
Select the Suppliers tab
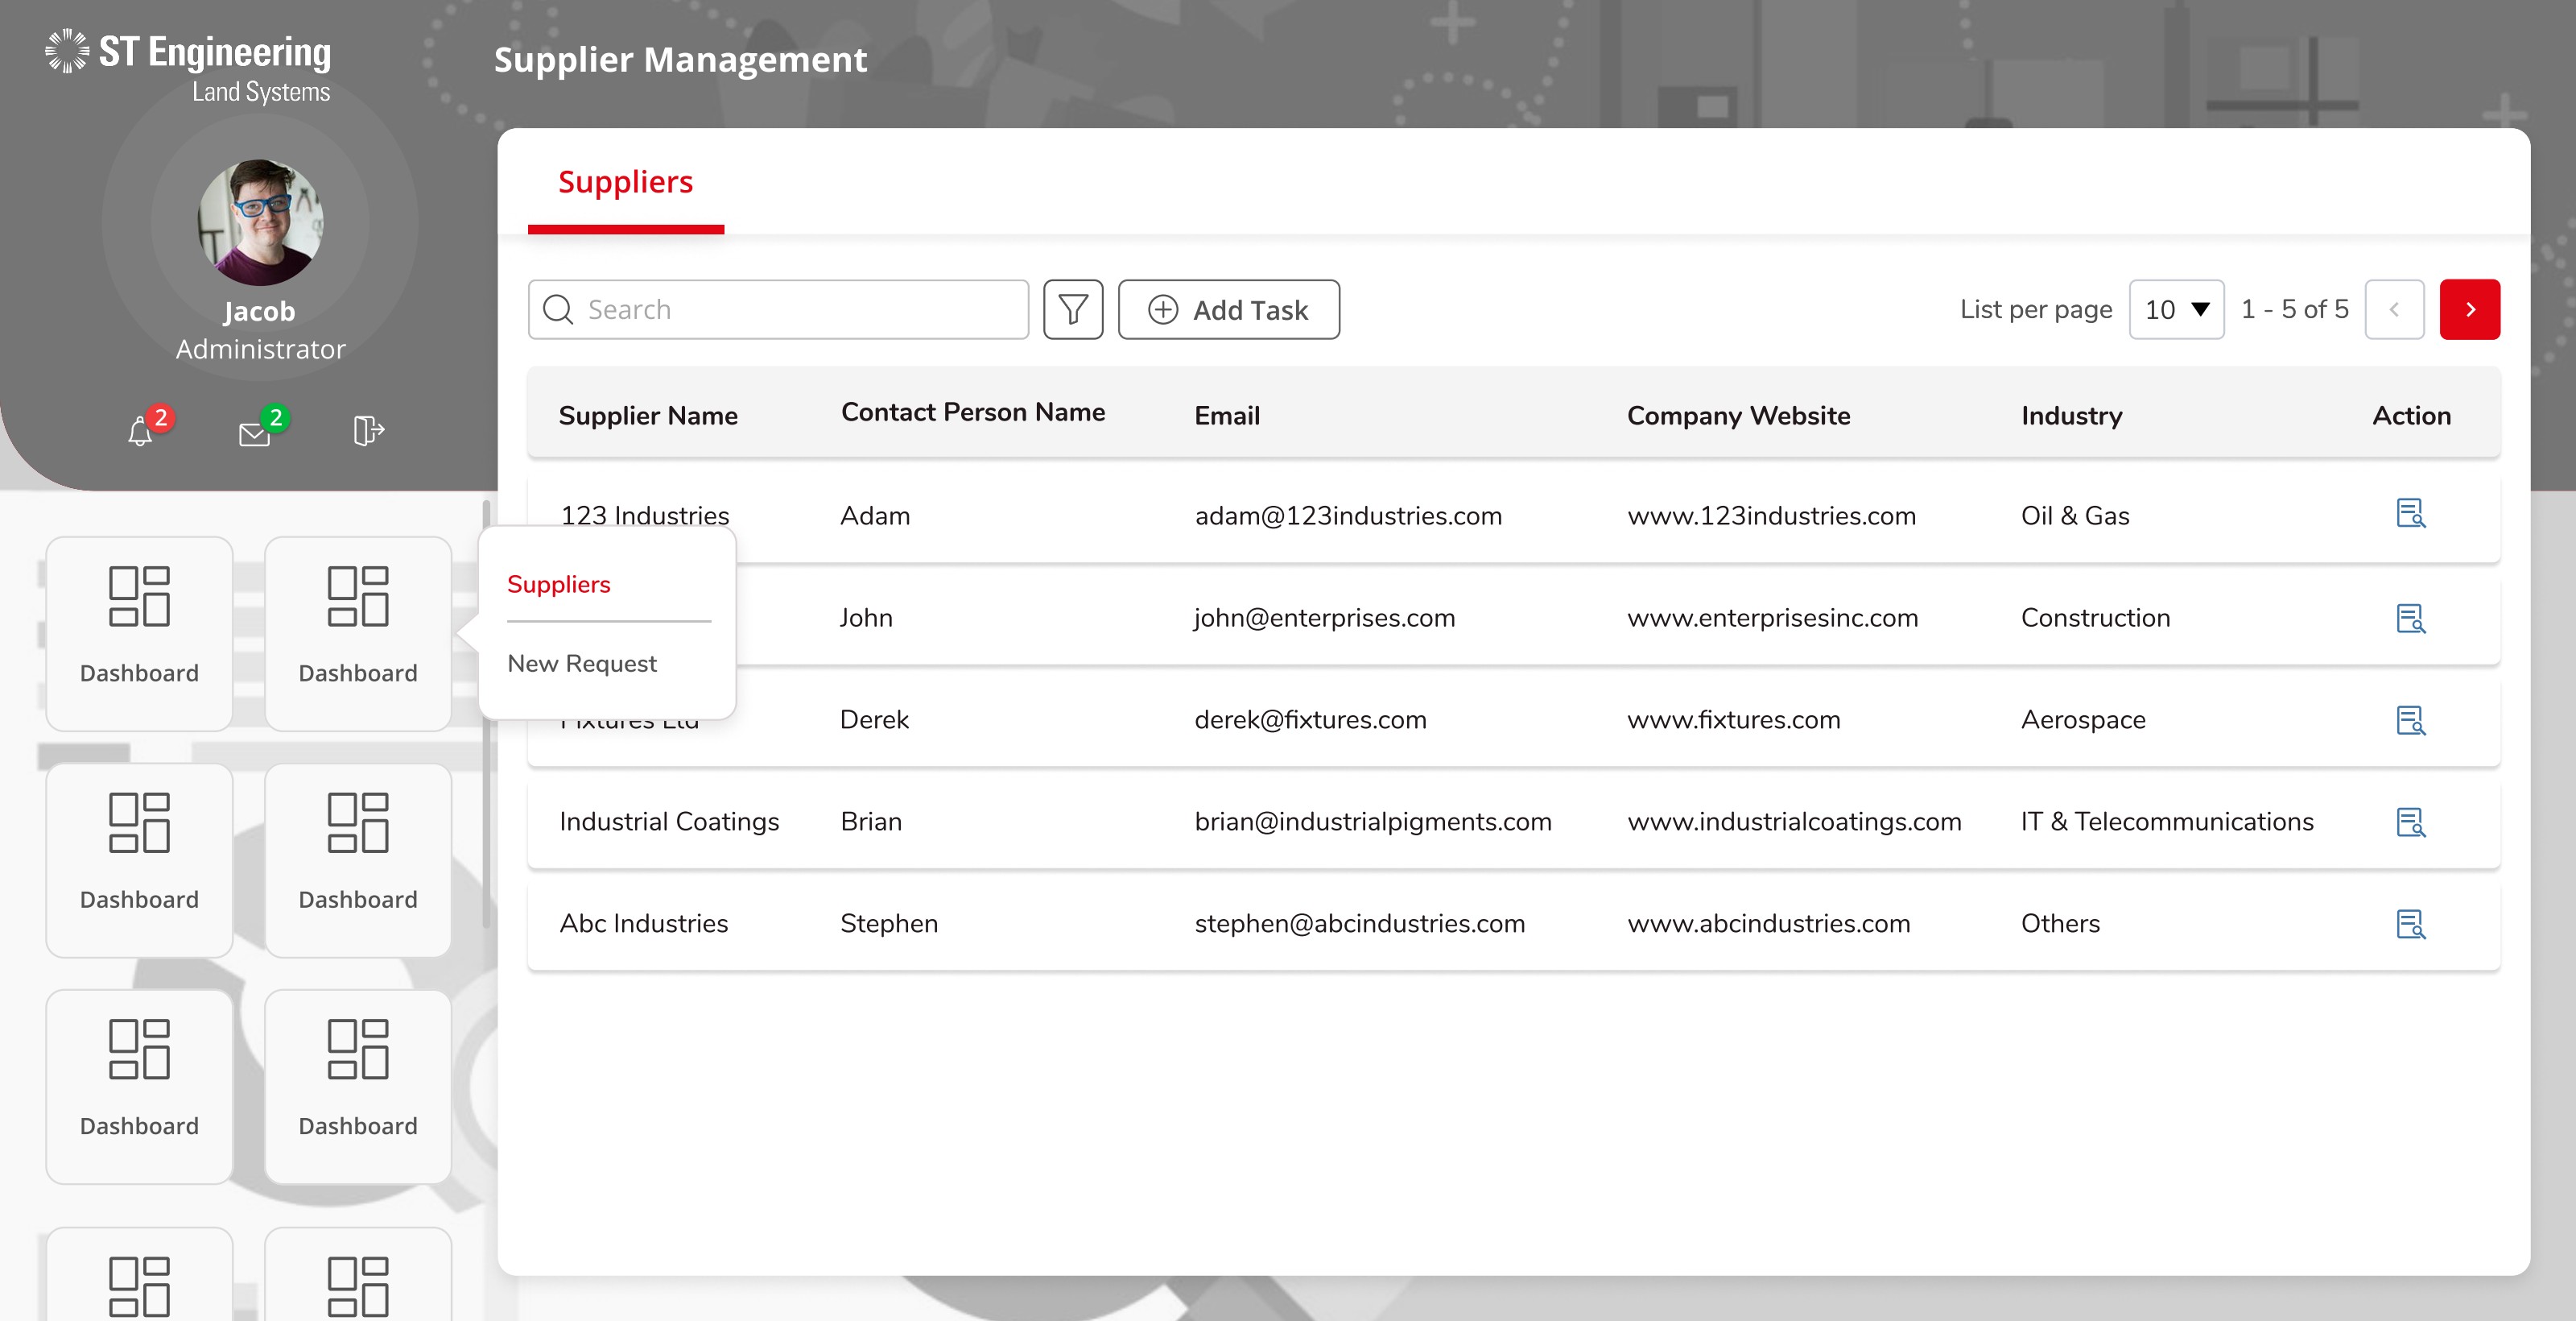tap(625, 182)
